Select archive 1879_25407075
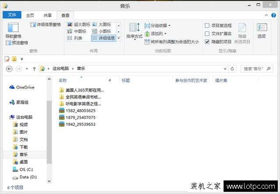Image resolution: width=280 pixels, height=194 pixels. [77, 117]
